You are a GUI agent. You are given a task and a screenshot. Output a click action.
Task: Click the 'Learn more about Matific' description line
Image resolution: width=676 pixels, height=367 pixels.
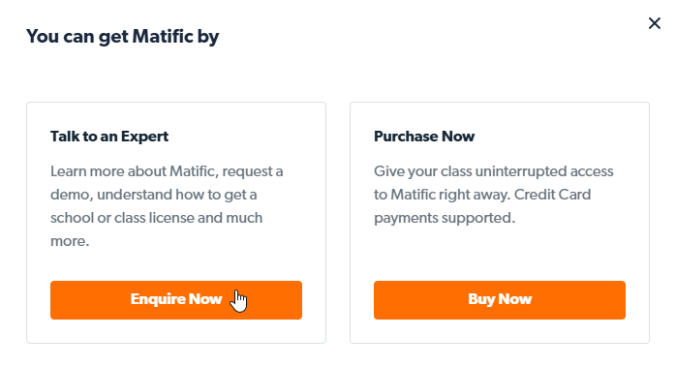pyautogui.click(x=167, y=171)
